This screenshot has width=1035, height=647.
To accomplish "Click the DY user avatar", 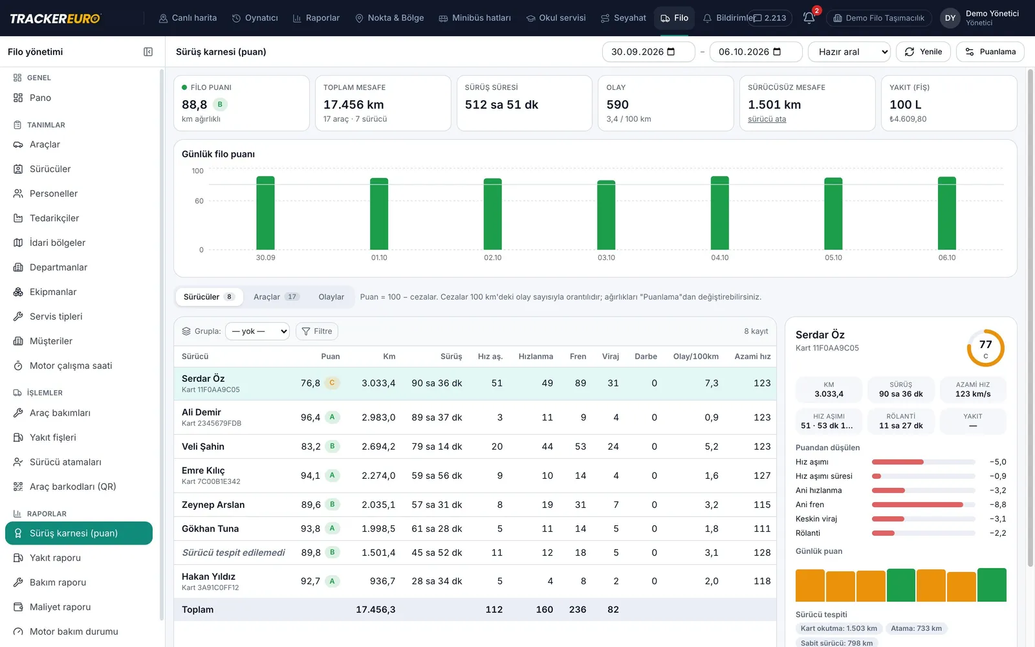I will [x=950, y=18].
